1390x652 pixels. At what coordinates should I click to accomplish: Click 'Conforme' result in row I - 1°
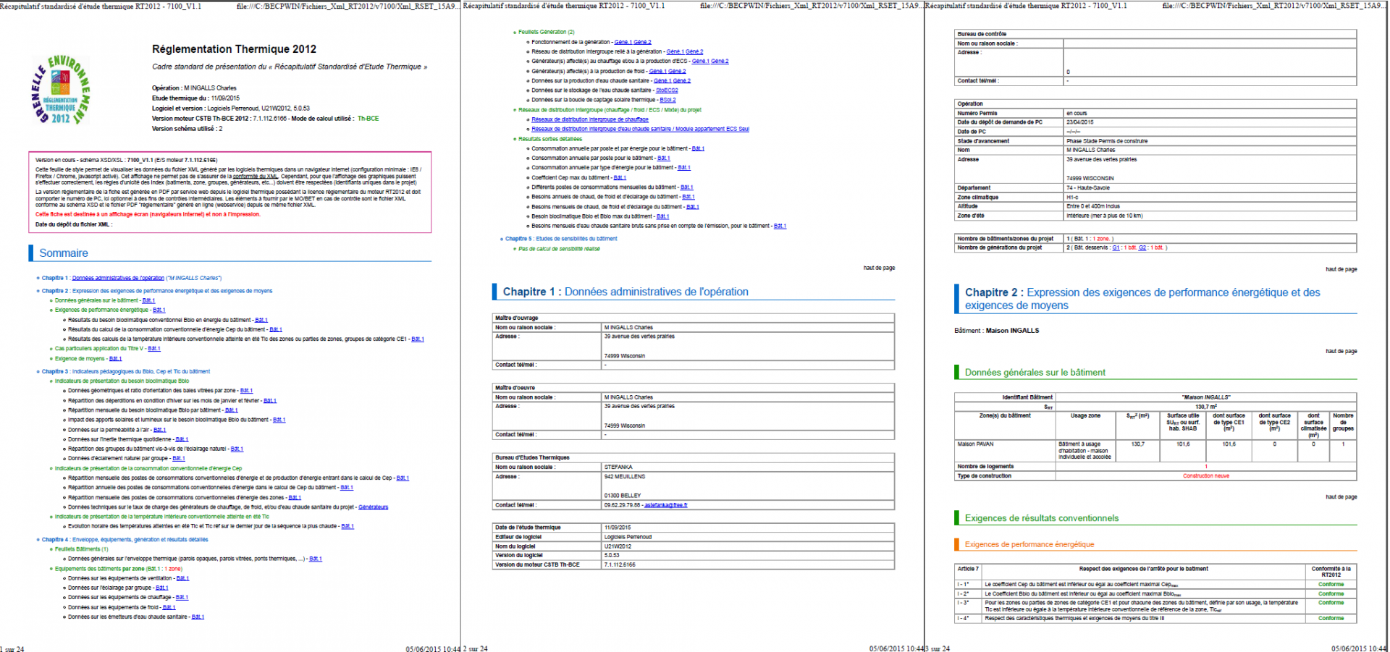[x=1331, y=585]
